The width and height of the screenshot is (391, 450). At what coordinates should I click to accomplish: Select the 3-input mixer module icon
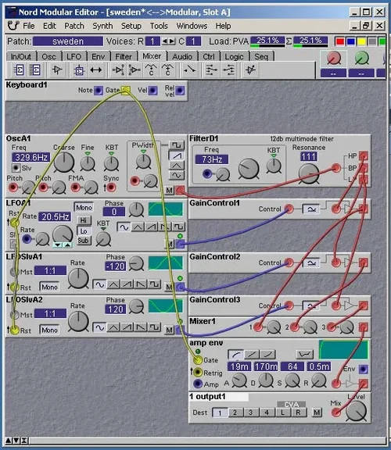click(x=19, y=70)
